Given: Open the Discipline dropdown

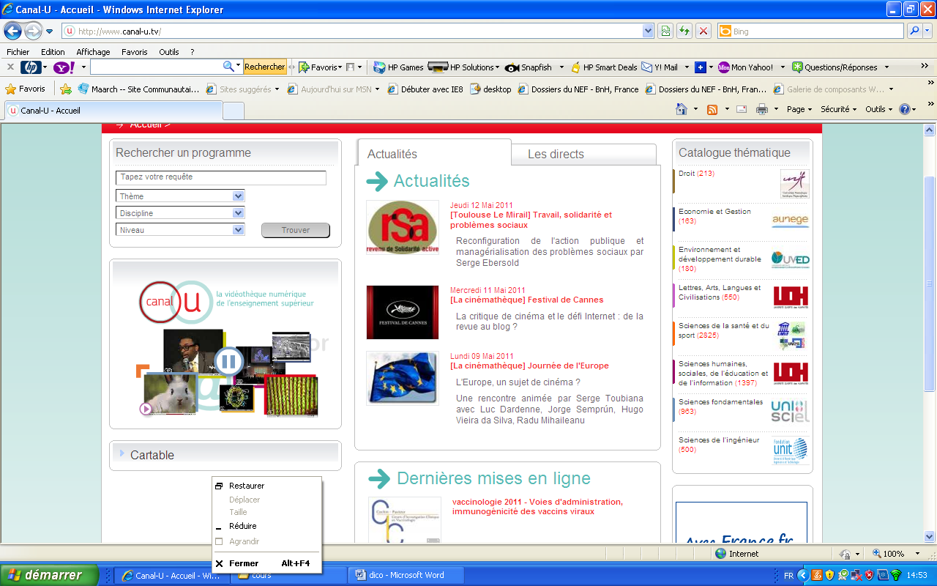Looking at the screenshot, I should pyautogui.click(x=238, y=213).
